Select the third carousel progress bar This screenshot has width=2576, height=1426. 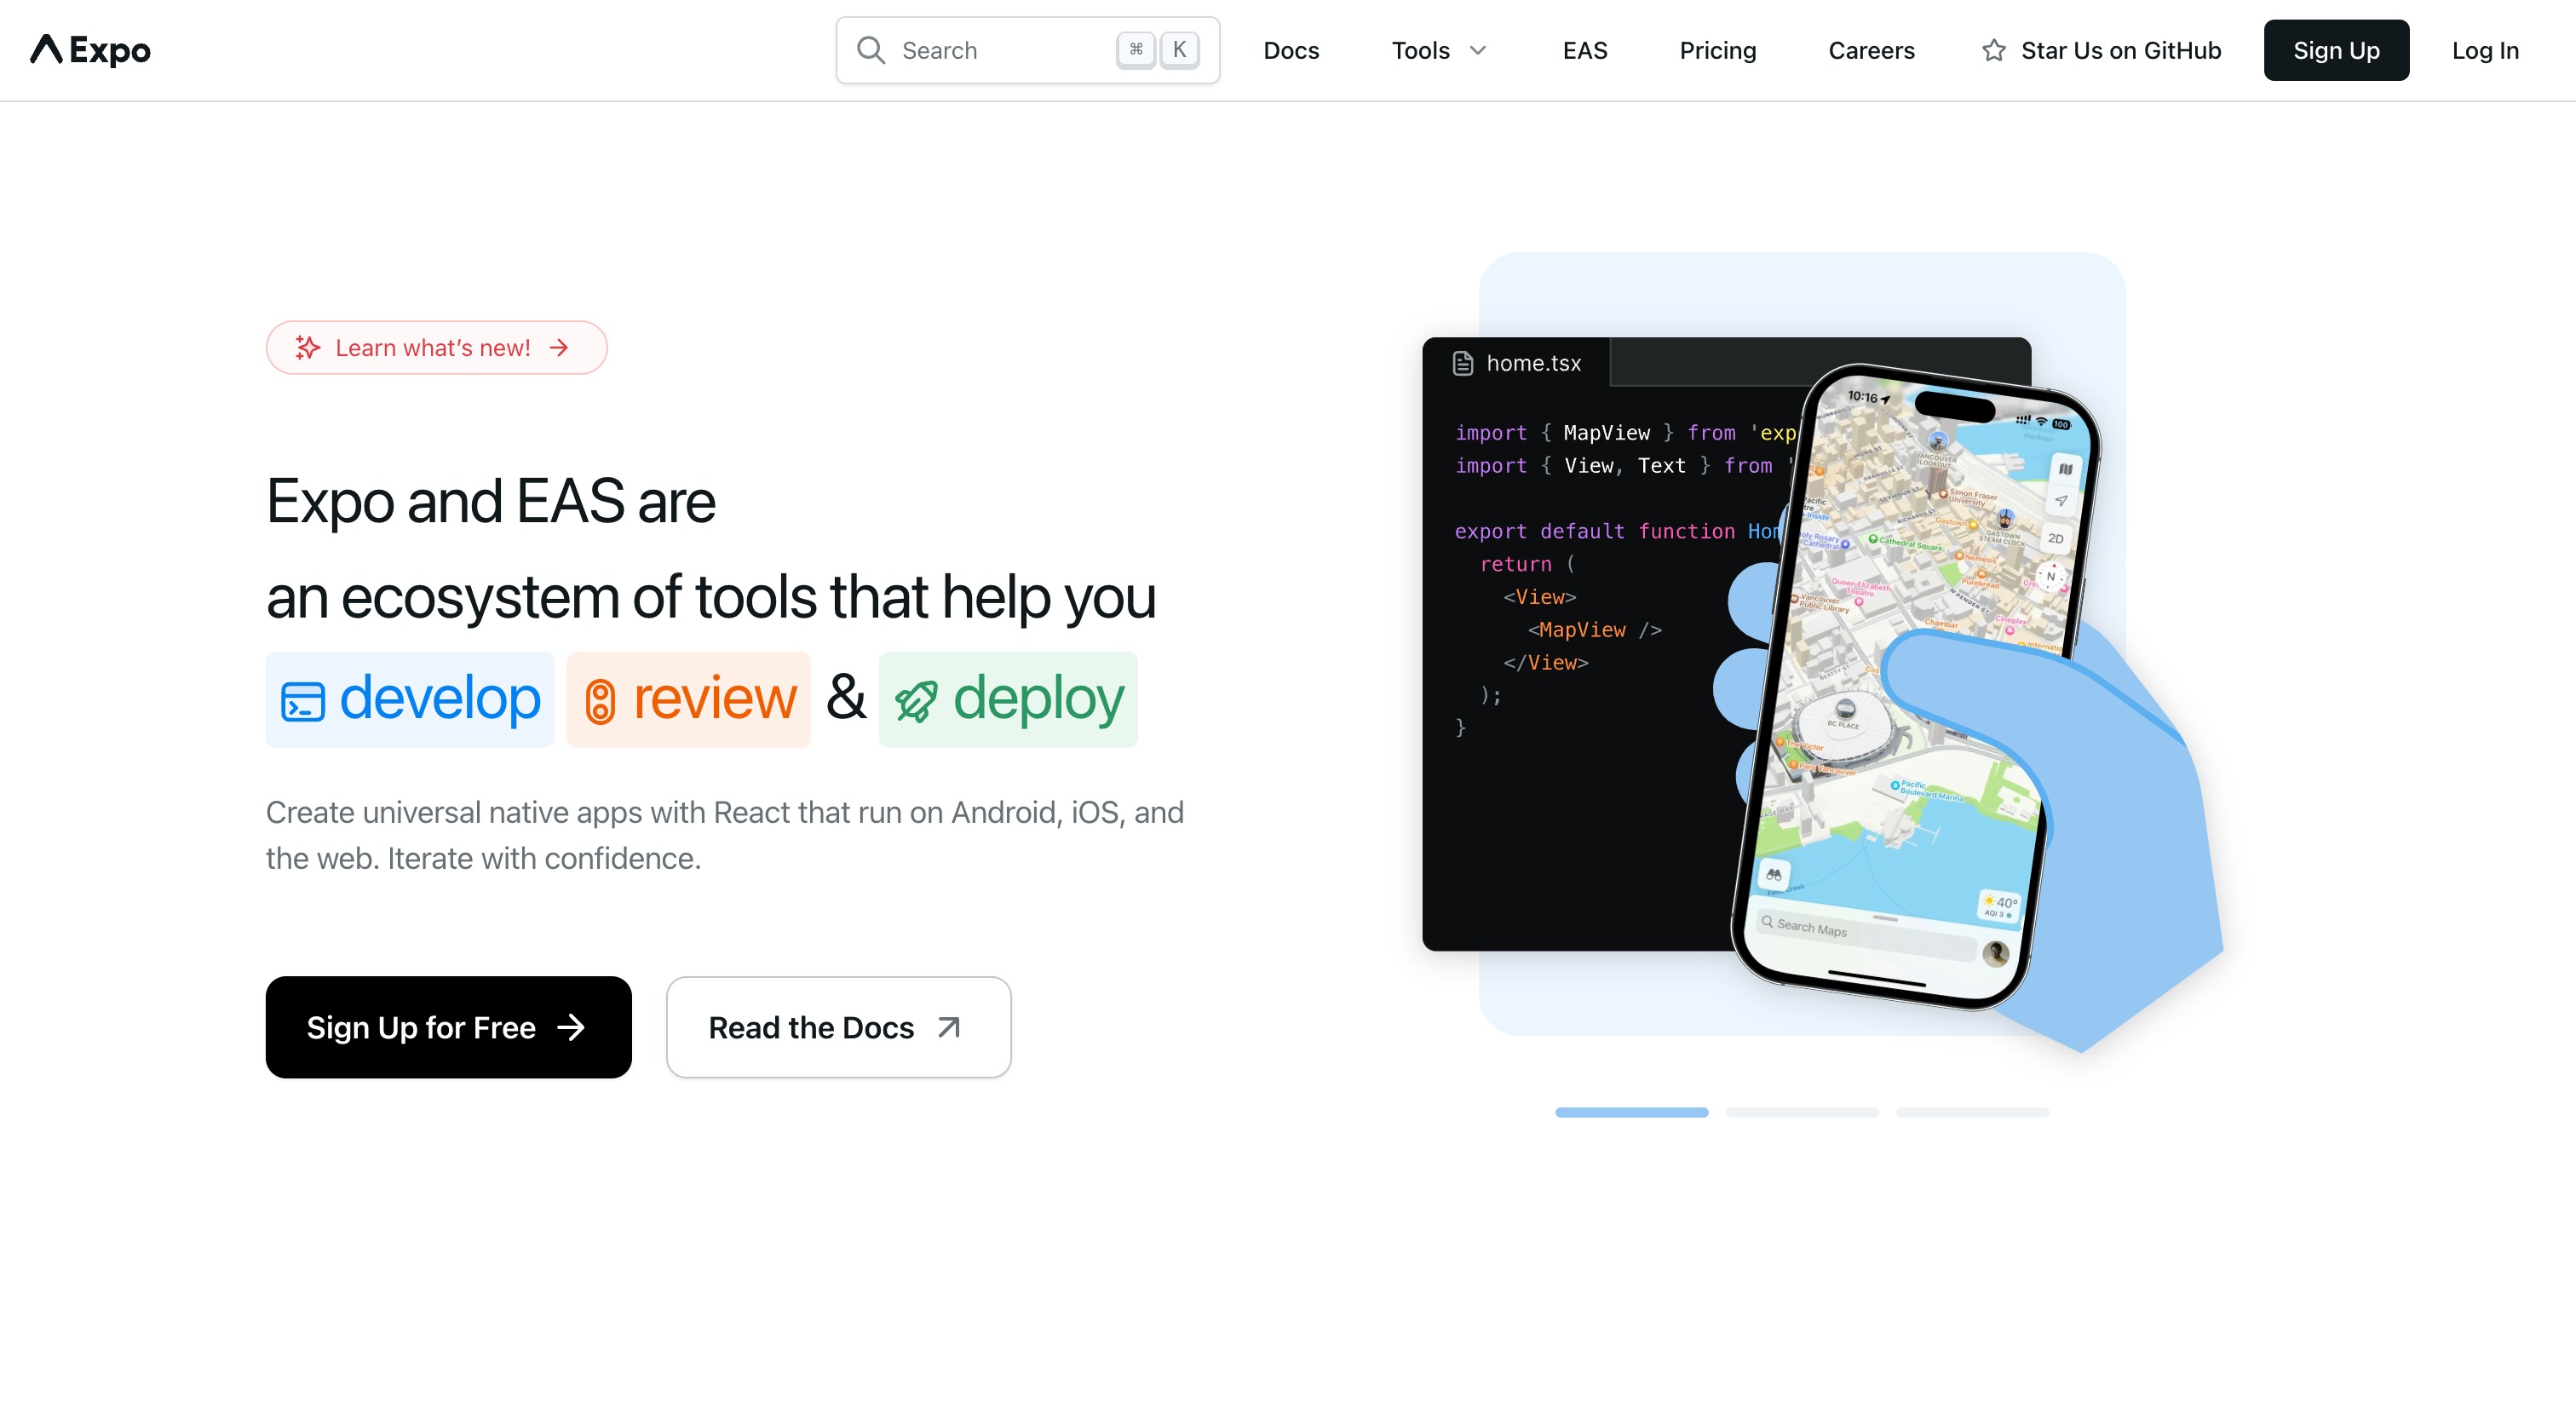click(1972, 1112)
